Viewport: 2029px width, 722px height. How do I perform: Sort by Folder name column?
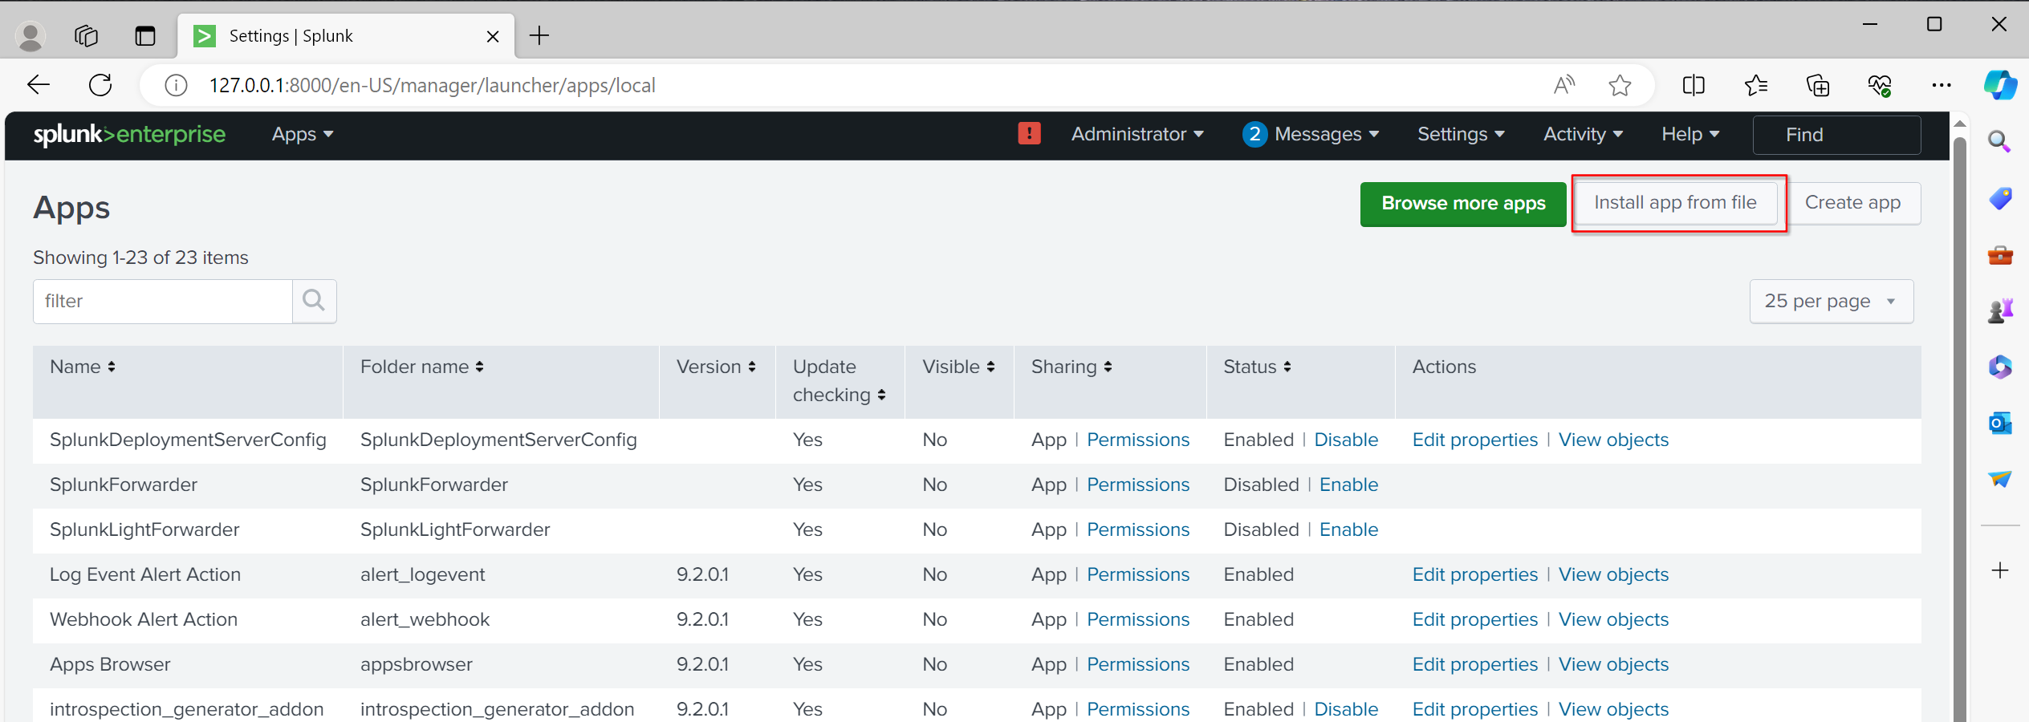[422, 367]
